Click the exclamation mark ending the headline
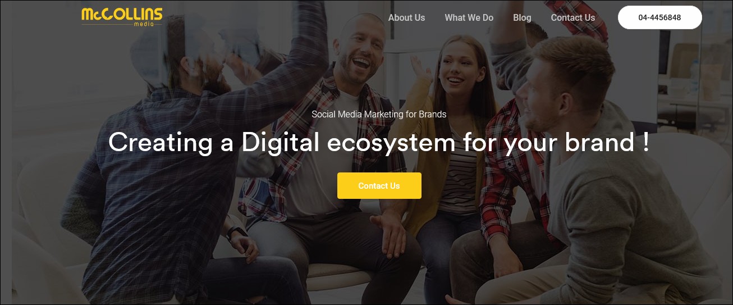733x305 pixels. click(x=646, y=142)
